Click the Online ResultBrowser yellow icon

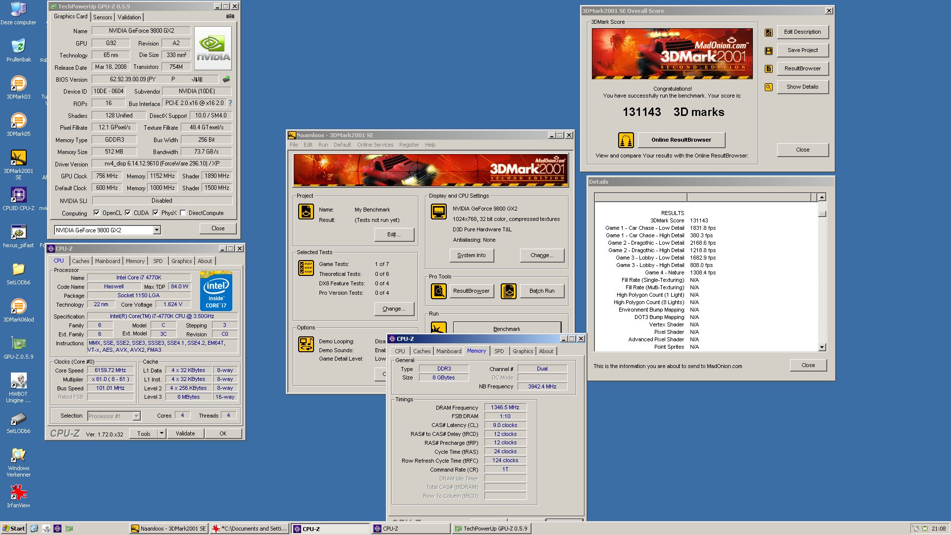point(626,140)
